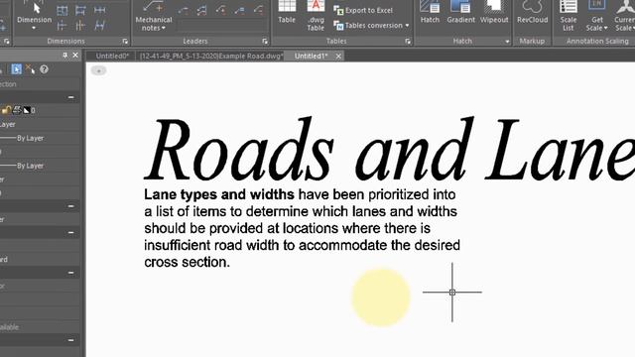The height and width of the screenshot is (357, 635).
Task: Click the Dimensions panel title
Action: 66,41
